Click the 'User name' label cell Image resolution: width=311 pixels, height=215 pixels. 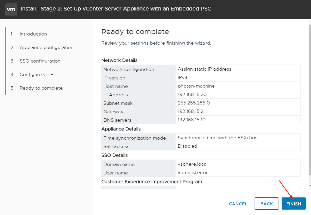coord(138,173)
